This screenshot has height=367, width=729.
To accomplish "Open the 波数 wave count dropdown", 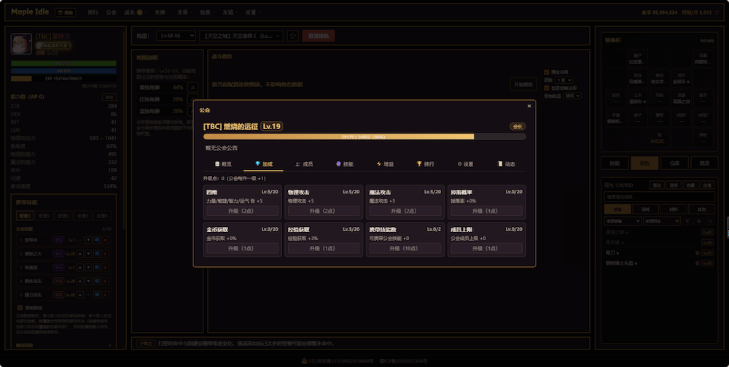I will (564, 80).
